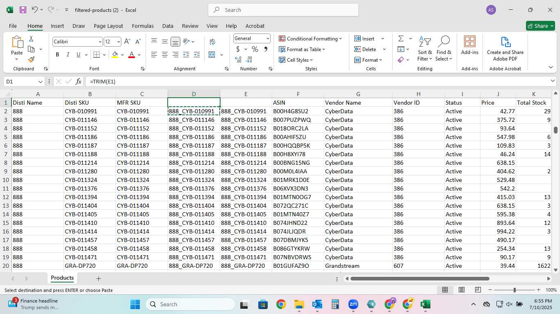Viewport: 560px width, 314px height.
Task: Click the Format Painter brush icon
Action: coord(31,59)
